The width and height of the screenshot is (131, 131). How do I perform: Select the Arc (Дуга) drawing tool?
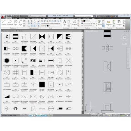pos(20,23)
